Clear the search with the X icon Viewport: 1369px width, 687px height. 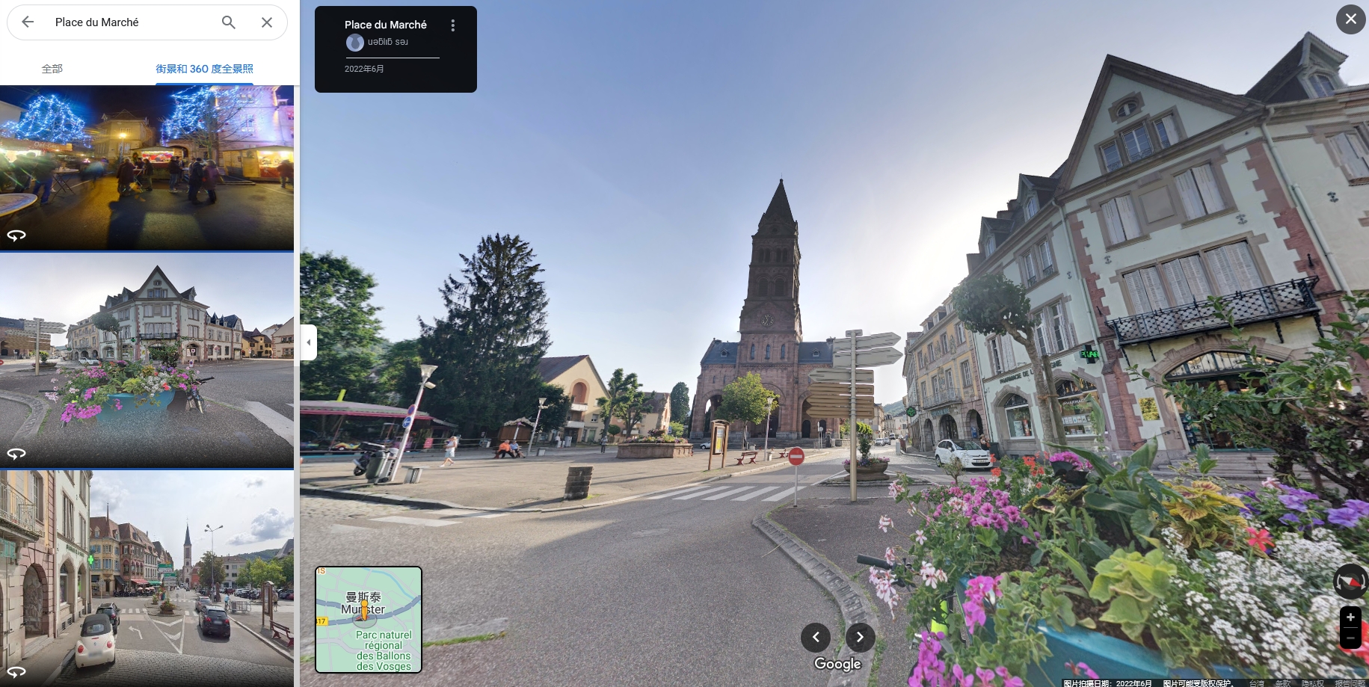[267, 22]
